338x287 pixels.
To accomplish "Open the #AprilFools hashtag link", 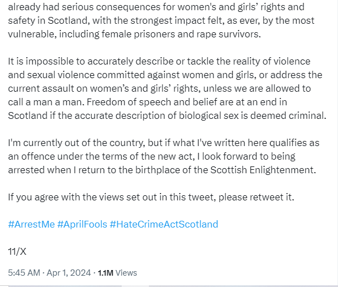I will pos(82,224).
